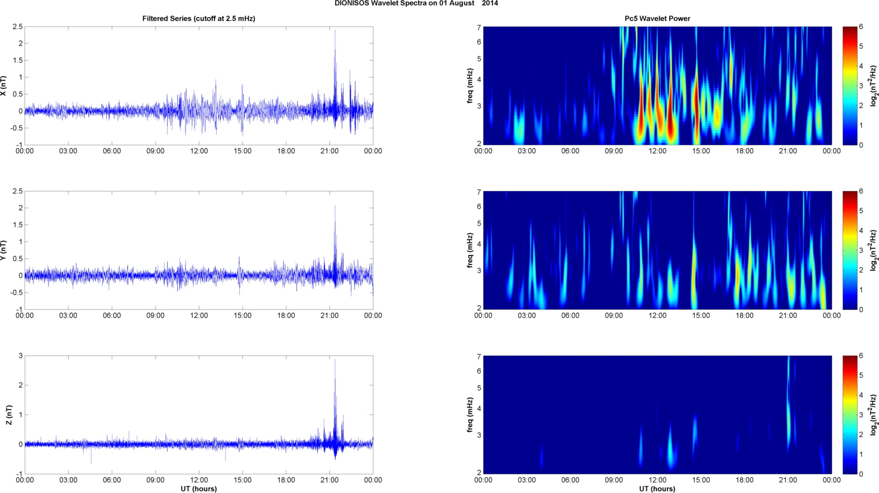Click the 06:00 tick under the Z (nT) series
Viewport: 879px width, 493px height.
tap(112, 480)
